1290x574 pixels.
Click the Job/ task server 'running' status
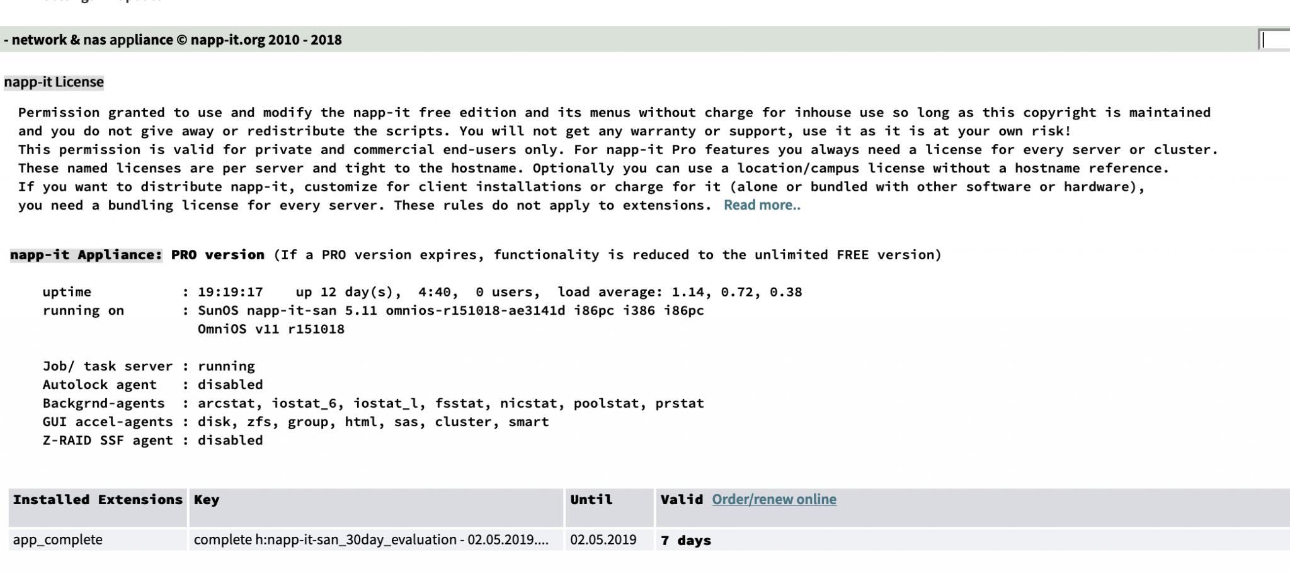click(x=226, y=366)
